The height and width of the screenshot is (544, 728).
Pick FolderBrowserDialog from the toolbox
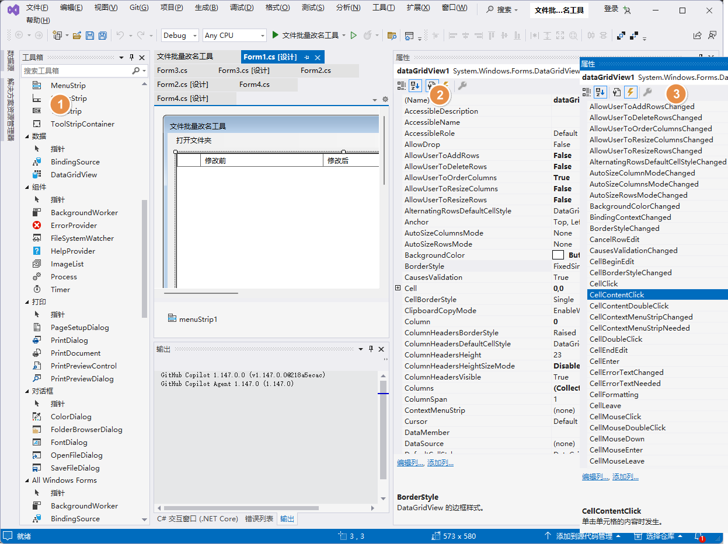[x=86, y=430]
